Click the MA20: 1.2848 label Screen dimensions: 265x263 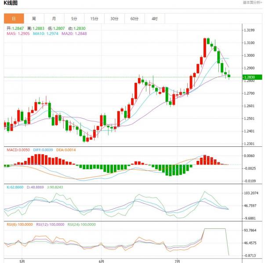pyautogui.click(x=74, y=34)
